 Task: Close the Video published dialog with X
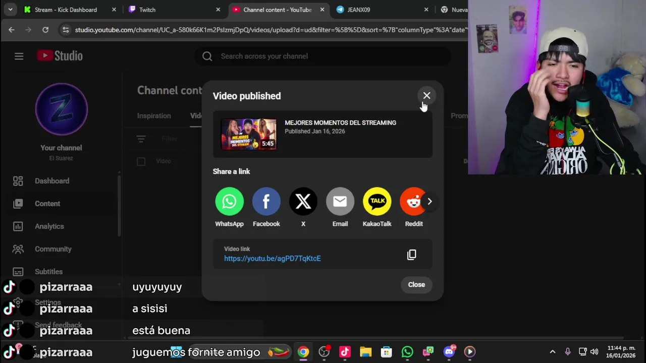point(426,95)
